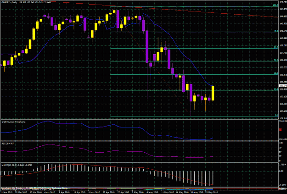
Task: Select the latest yellow bullish candle
Action: [x=213, y=93]
